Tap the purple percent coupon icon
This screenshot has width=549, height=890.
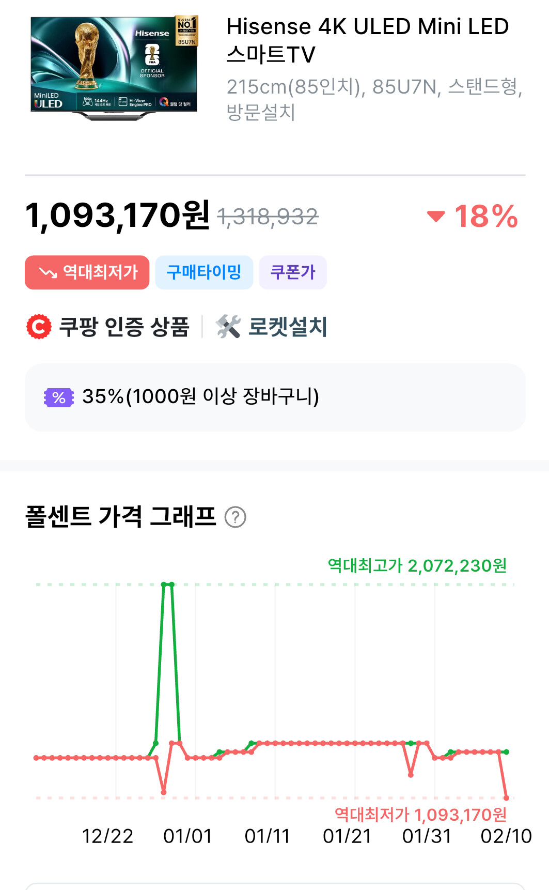tap(59, 397)
